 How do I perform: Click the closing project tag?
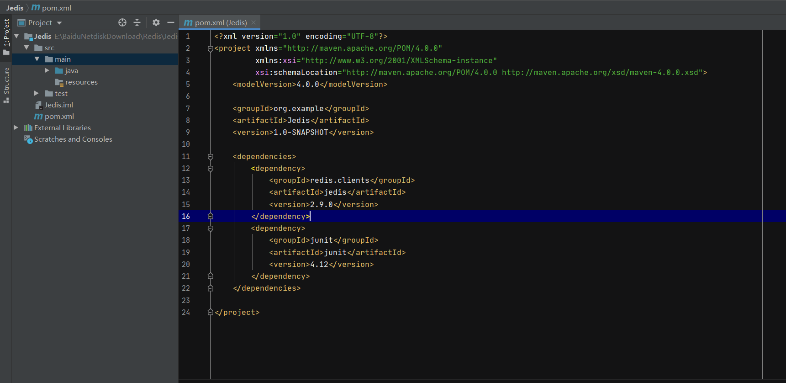[237, 312]
